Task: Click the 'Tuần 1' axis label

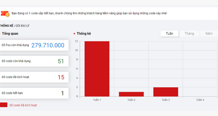Action: 97,100
